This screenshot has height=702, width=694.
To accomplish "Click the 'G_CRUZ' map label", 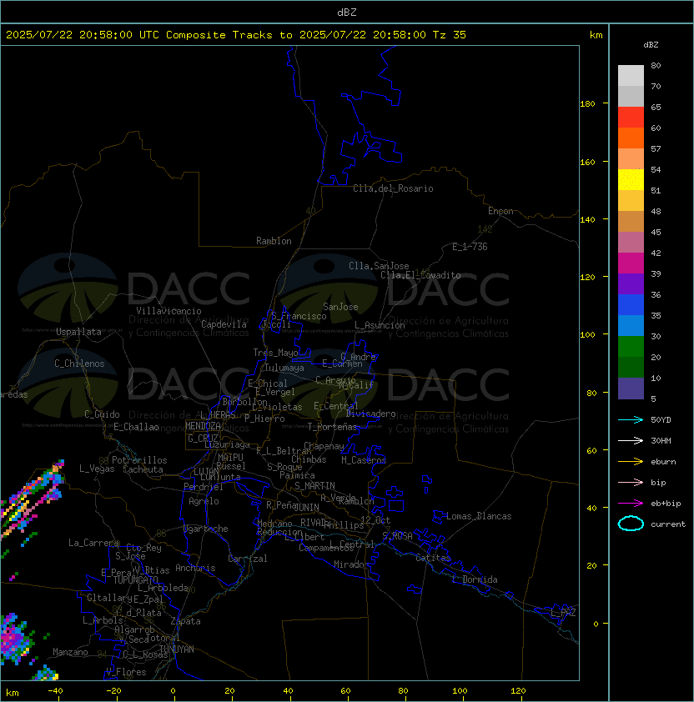I will 203,439.
